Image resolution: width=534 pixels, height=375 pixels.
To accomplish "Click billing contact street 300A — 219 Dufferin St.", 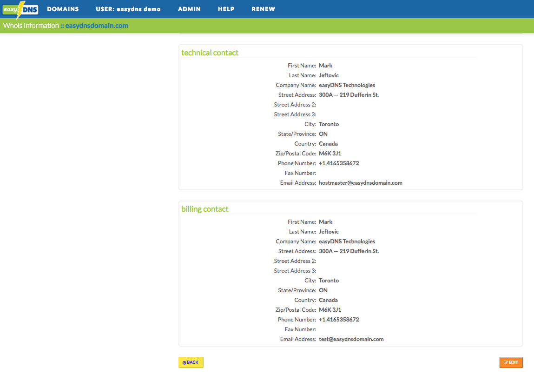I will point(349,251).
